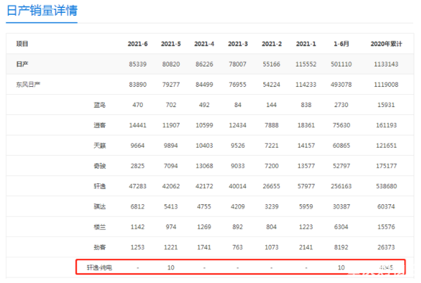Click 轩逸 2021-1 value 57977
This screenshot has height=283, width=421.
[x=306, y=186]
